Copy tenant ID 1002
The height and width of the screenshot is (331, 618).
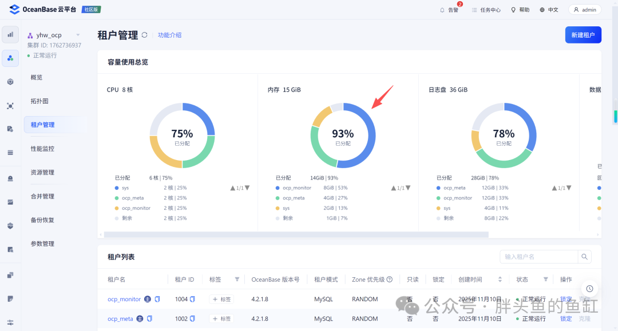pos(192,318)
